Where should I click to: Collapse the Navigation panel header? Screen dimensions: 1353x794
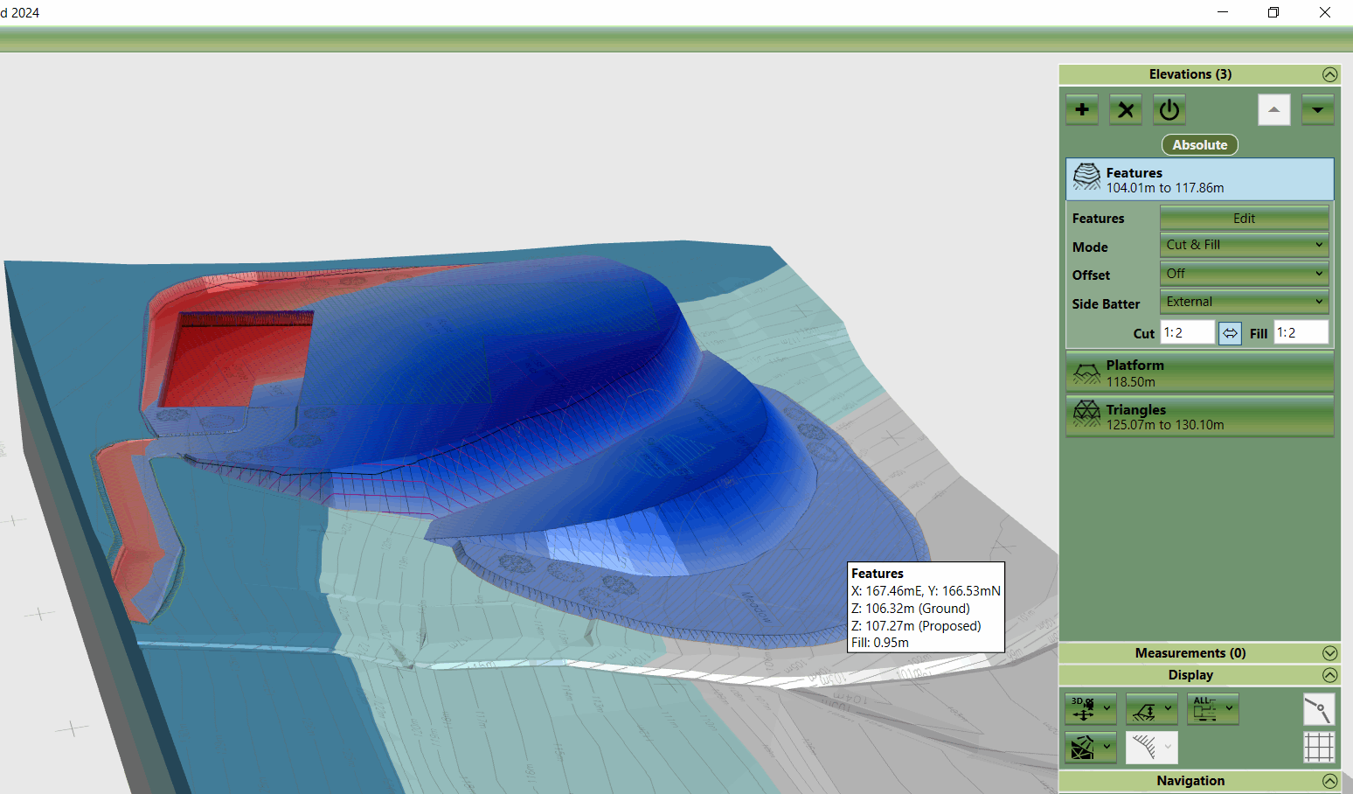(1329, 781)
